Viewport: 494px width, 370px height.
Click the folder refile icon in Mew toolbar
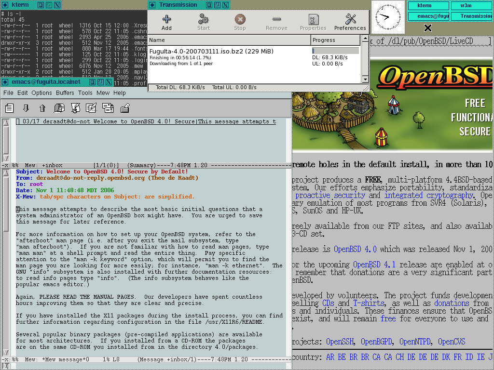point(125,108)
